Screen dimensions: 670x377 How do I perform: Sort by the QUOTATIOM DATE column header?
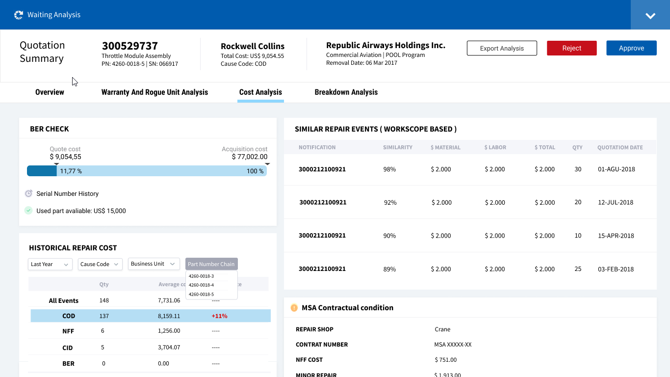(x=620, y=147)
